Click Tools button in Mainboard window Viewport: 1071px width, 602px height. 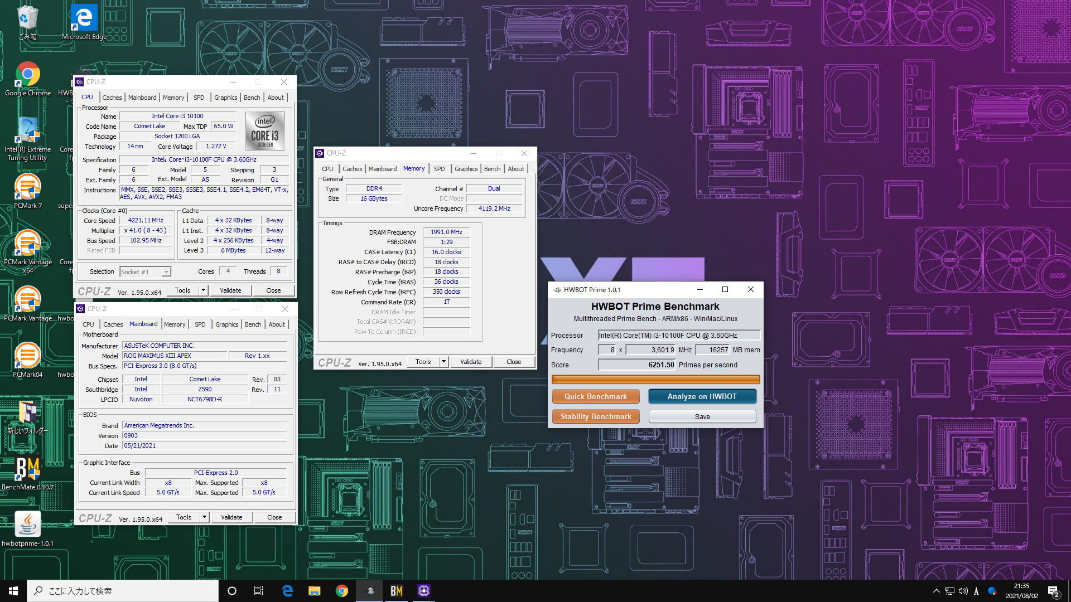tap(184, 517)
